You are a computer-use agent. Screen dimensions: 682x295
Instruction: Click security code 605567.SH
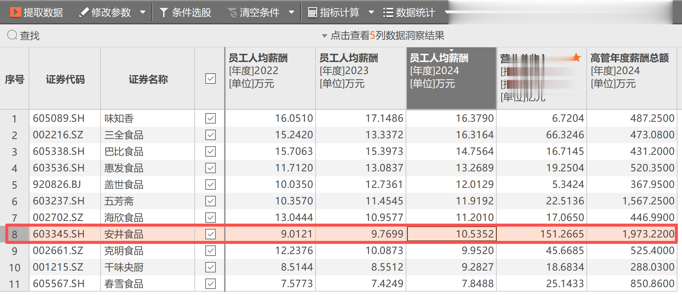coord(59,284)
